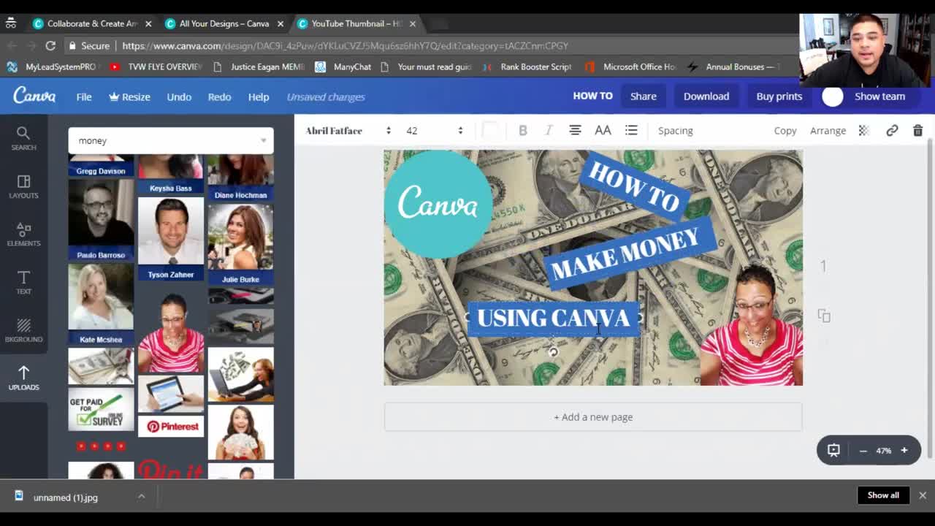Click the Copy button in toolbar
The image size is (935, 526).
[785, 131]
